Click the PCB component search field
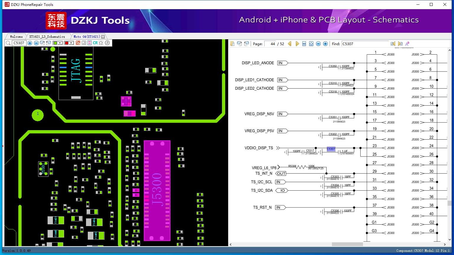 point(19,43)
